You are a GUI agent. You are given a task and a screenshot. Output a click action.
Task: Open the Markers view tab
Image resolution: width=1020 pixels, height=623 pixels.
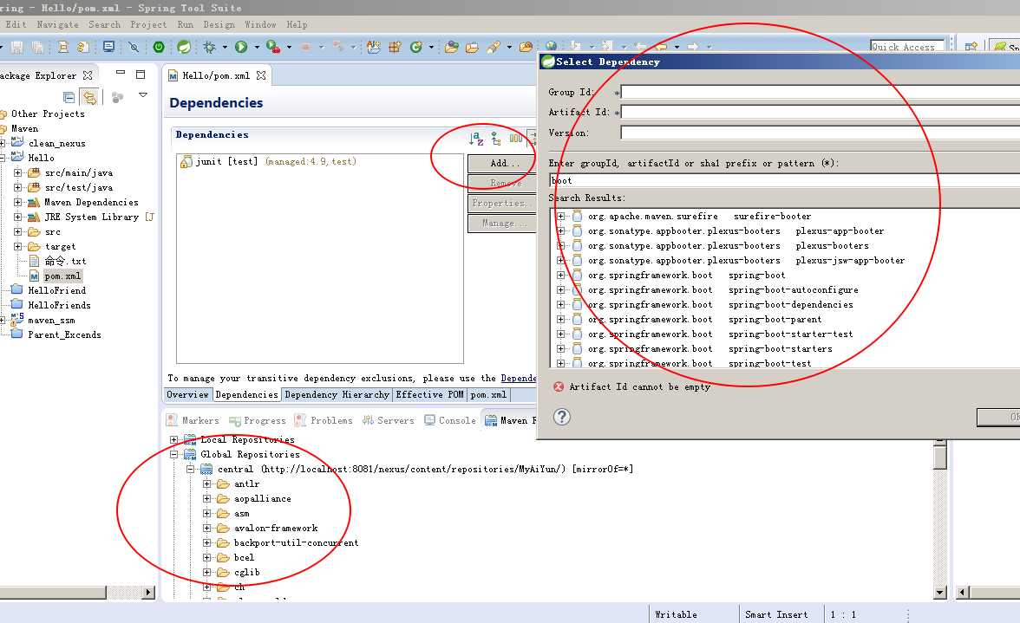tap(193, 420)
